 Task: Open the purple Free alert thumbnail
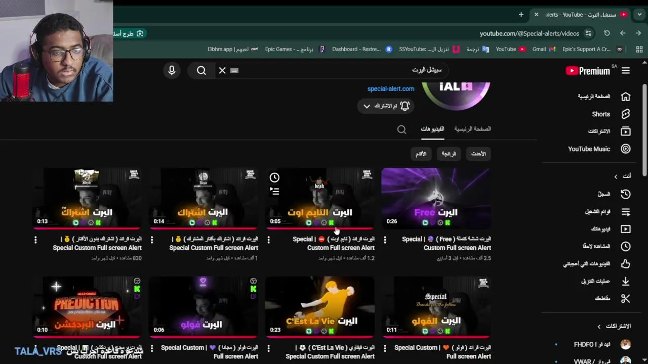436,198
